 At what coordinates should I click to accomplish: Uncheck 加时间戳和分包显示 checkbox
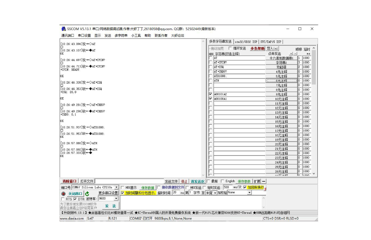(x=122, y=193)
